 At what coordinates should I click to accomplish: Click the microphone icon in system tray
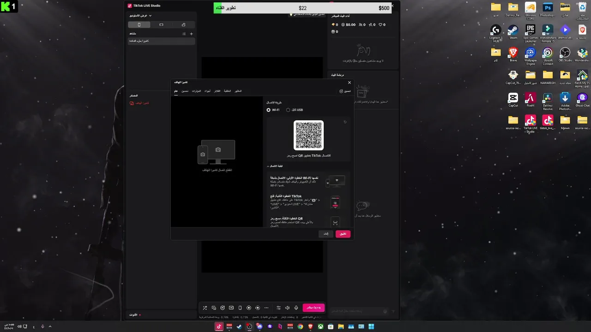point(42,326)
